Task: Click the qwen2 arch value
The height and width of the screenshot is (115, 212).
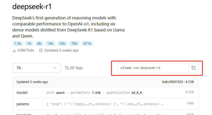Action: 60,93
